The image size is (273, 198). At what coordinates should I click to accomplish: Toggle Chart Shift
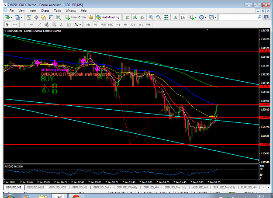(x=183, y=17)
